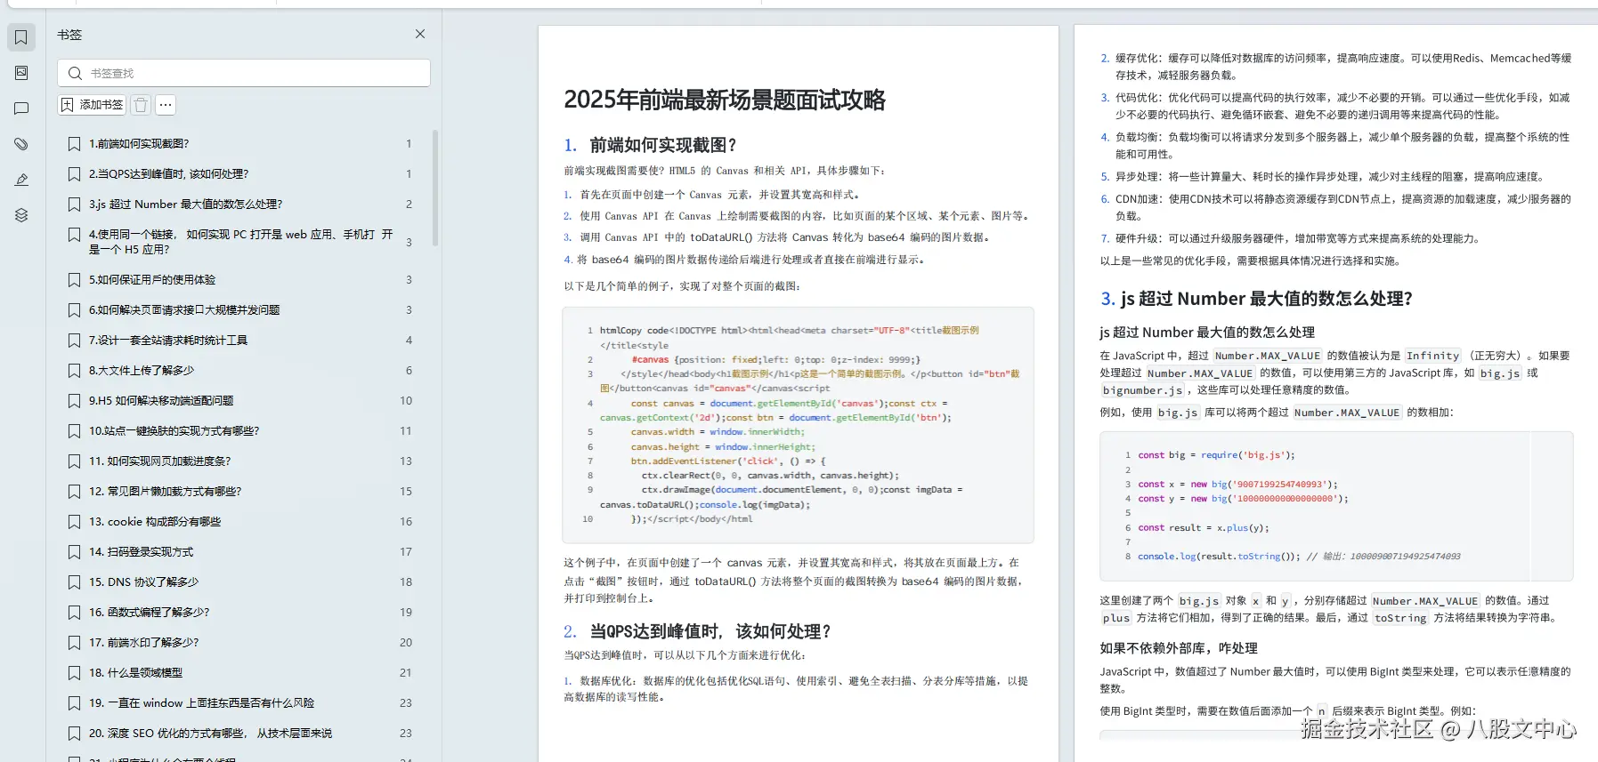Screen dimensions: 1598x762
Task: Open the signature pen icon in sidebar
Action: [21, 180]
